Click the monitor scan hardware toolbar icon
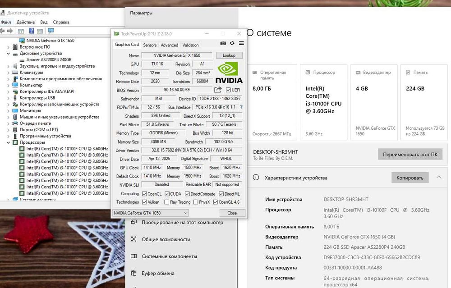The height and width of the screenshot is (288, 451). (x=51, y=31)
